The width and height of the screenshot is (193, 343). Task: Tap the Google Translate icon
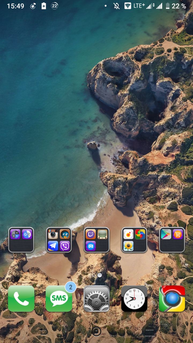coord(27,234)
